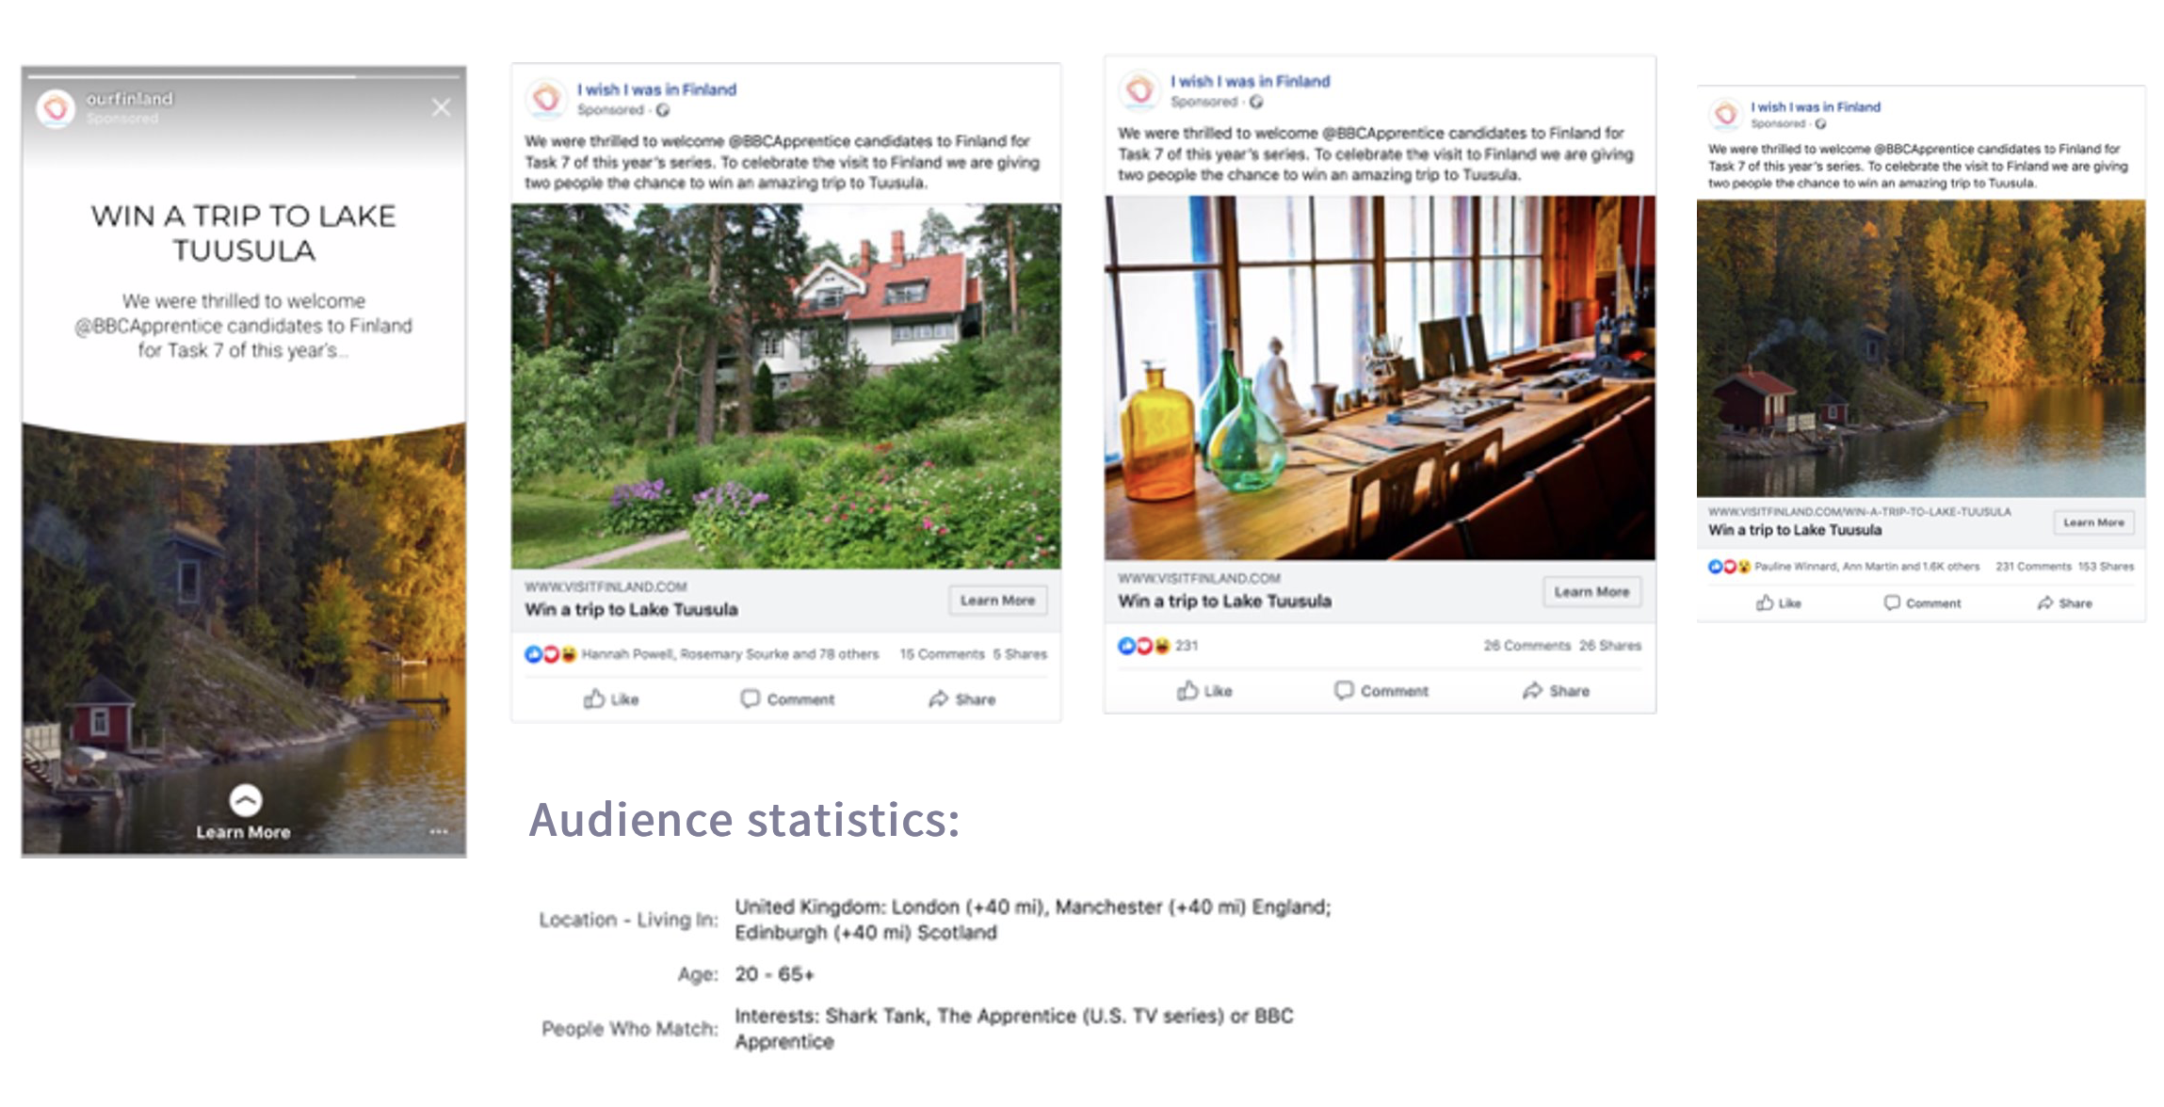2164x1107 pixels.
Task: Click the page avatar on the glass bottles ad
Action: [x=1139, y=90]
